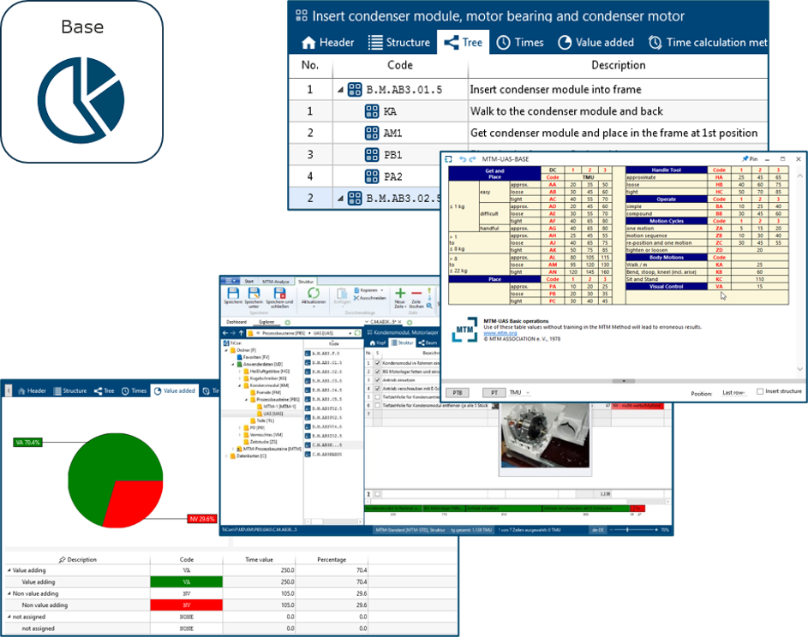Click the Speichern und schließen icon
Image resolution: width=808 pixels, height=637 pixels.
point(280,294)
